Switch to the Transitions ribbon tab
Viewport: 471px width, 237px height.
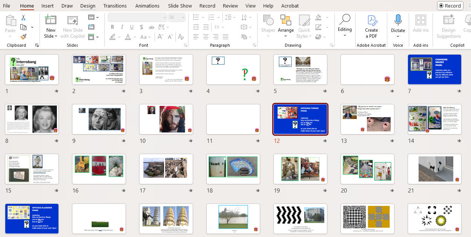pyautogui.click(x=115, y=6)
